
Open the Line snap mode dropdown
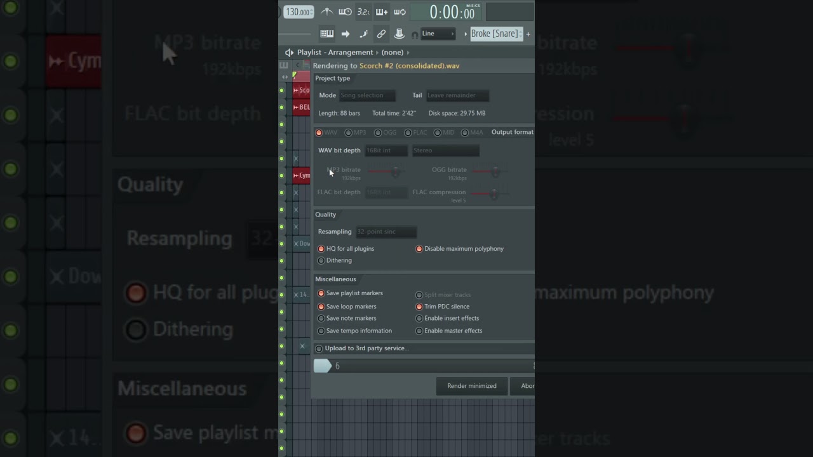438,34
